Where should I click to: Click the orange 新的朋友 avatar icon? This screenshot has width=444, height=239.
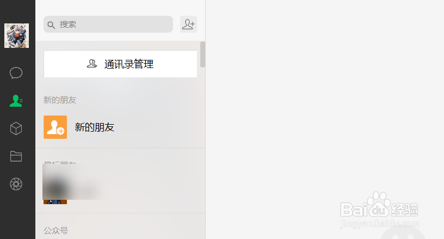pos(55,127)
